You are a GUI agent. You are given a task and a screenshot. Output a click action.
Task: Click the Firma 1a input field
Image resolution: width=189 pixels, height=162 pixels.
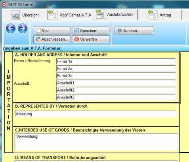[116, 61]
